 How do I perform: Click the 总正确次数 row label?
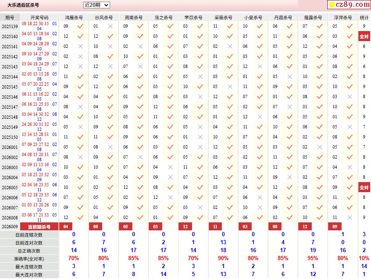[29, 251]
